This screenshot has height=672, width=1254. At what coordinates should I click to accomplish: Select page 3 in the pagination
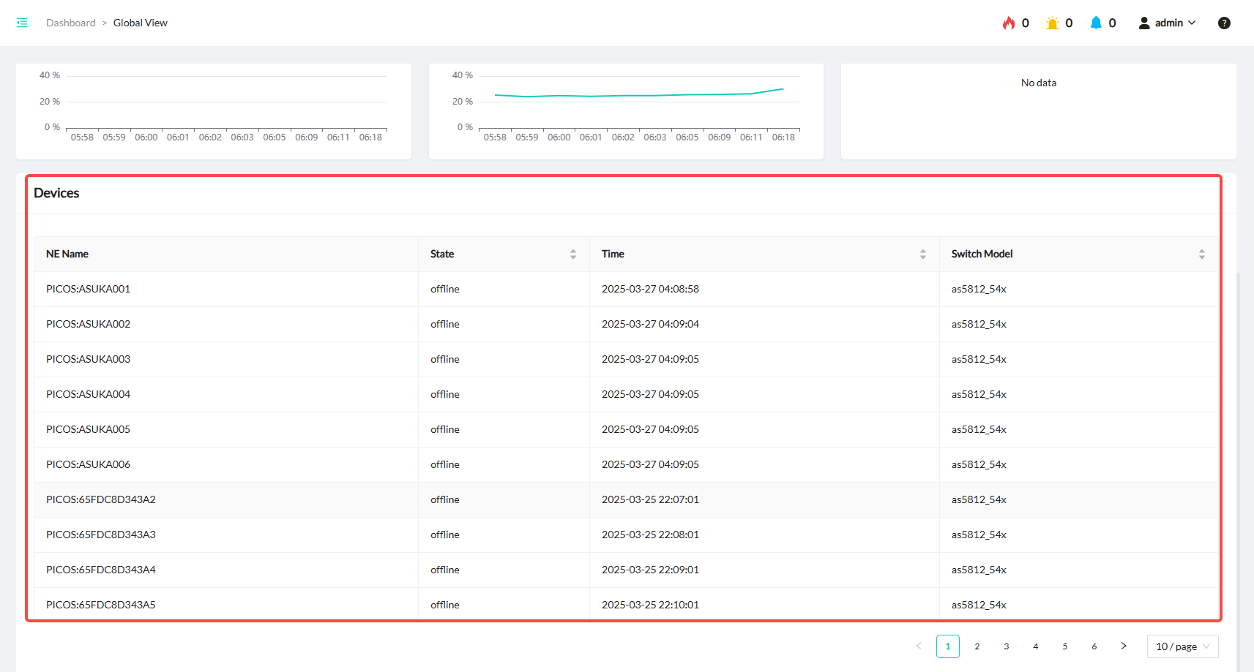pyautogui.click(x=1007, y=646)
